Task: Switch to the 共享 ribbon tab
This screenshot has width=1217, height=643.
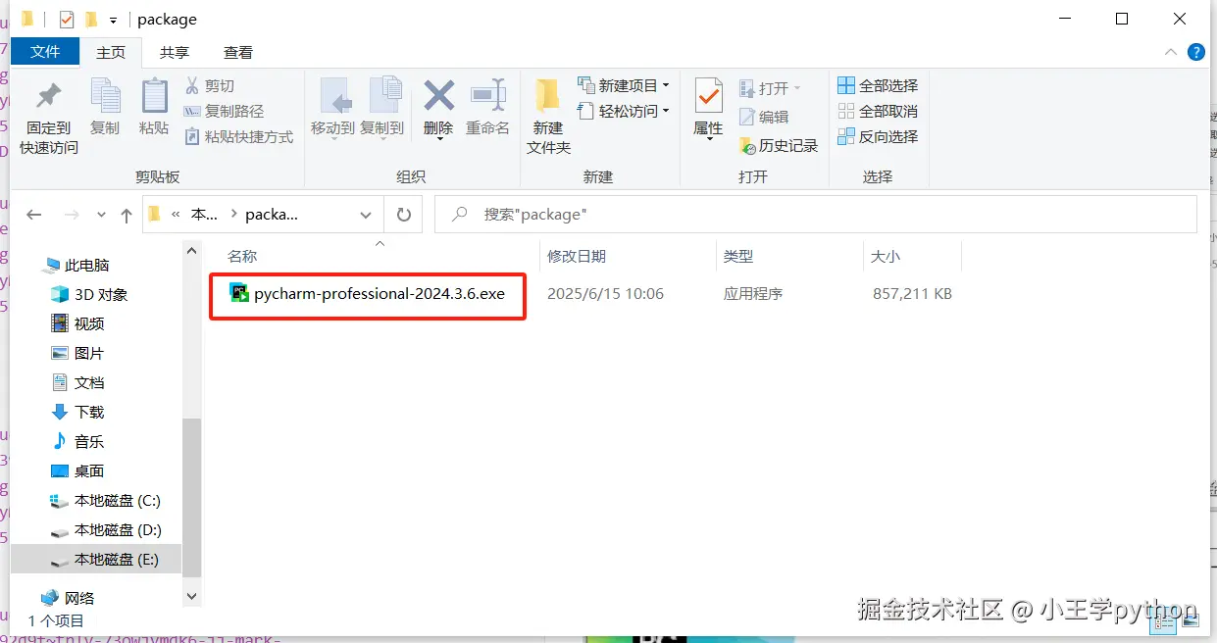Action: coord(175,53)
